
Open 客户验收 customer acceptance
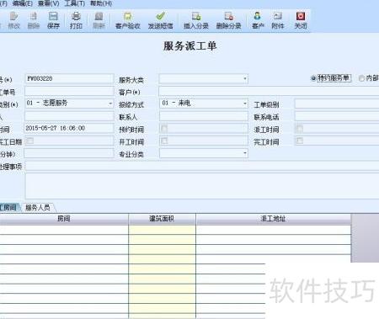(128, 20)
